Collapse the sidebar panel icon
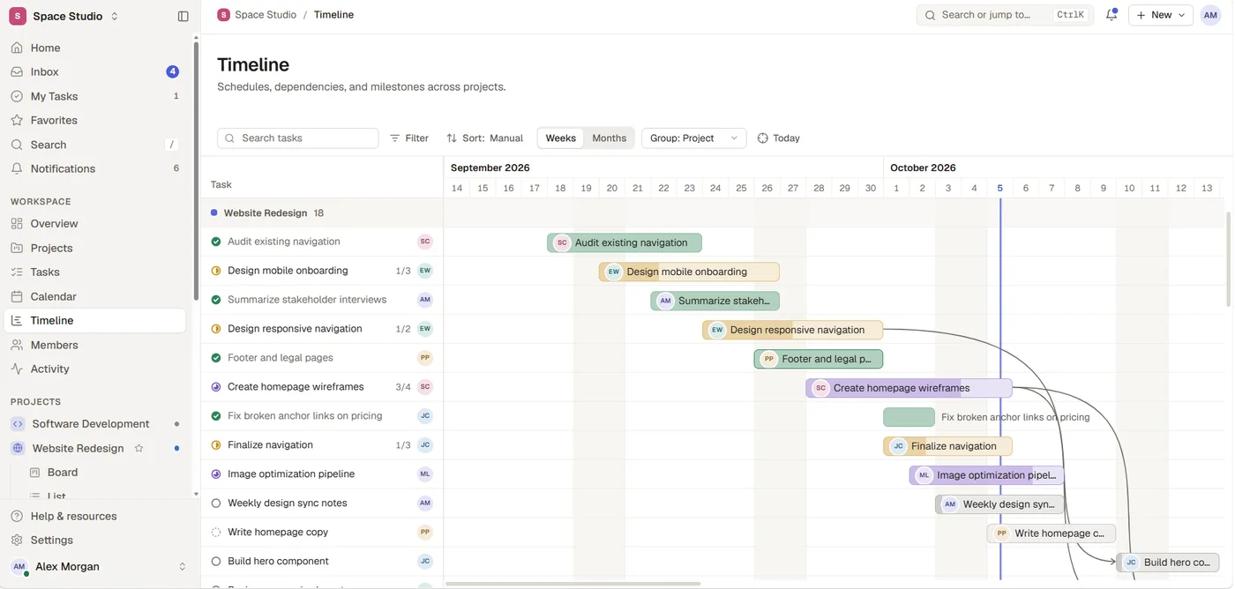Image resolution: width=1235 pixels, height=589 pixels. click(x=183, y=16)
